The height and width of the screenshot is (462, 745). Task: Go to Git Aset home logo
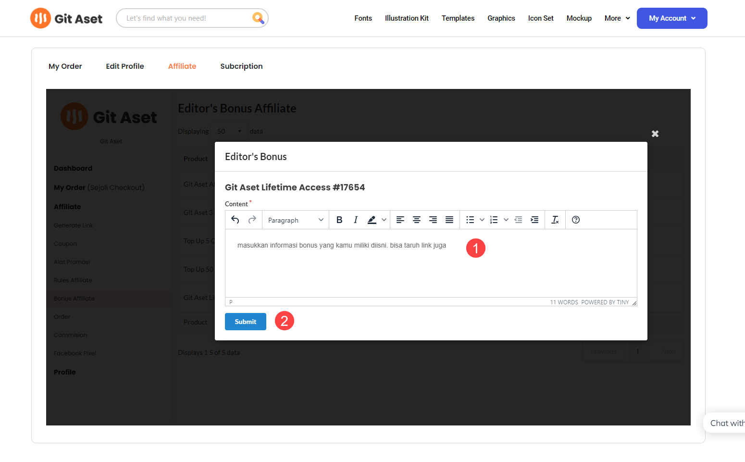(x=66, y=18)
